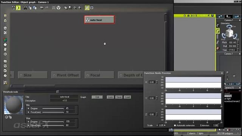Viewport: 242px width, 136px height.
Task: Click the zoom-out magnifier with minus sign
Action: (80, 8)
